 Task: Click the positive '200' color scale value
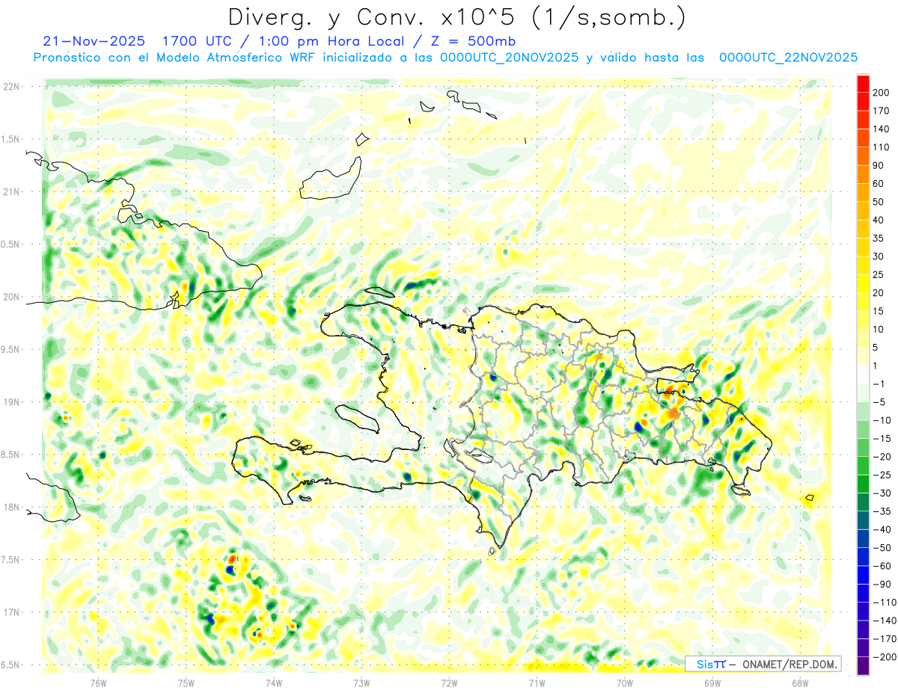tap(881, 93)
